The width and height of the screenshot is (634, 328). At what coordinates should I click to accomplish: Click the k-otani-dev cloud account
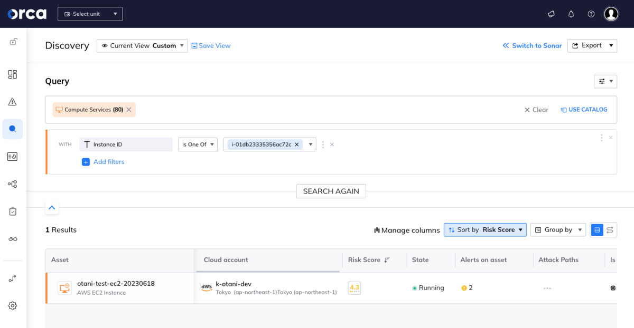coord(234,284)
